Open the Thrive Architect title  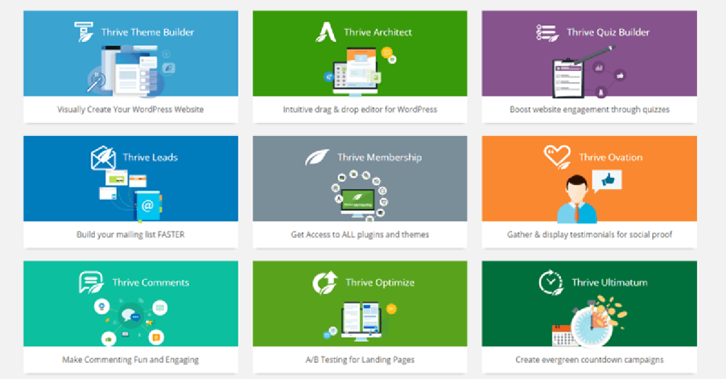tap(378, 33)
